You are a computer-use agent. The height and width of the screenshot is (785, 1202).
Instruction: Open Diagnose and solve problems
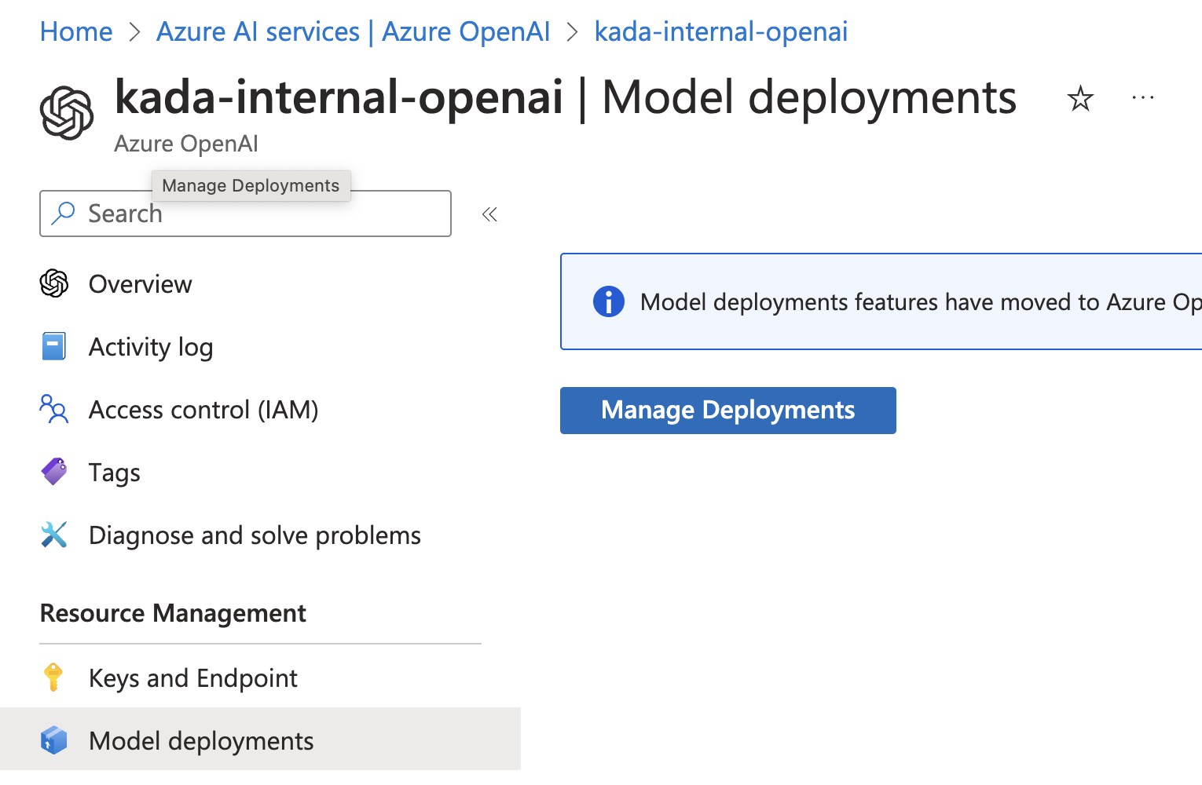[255, 535]
